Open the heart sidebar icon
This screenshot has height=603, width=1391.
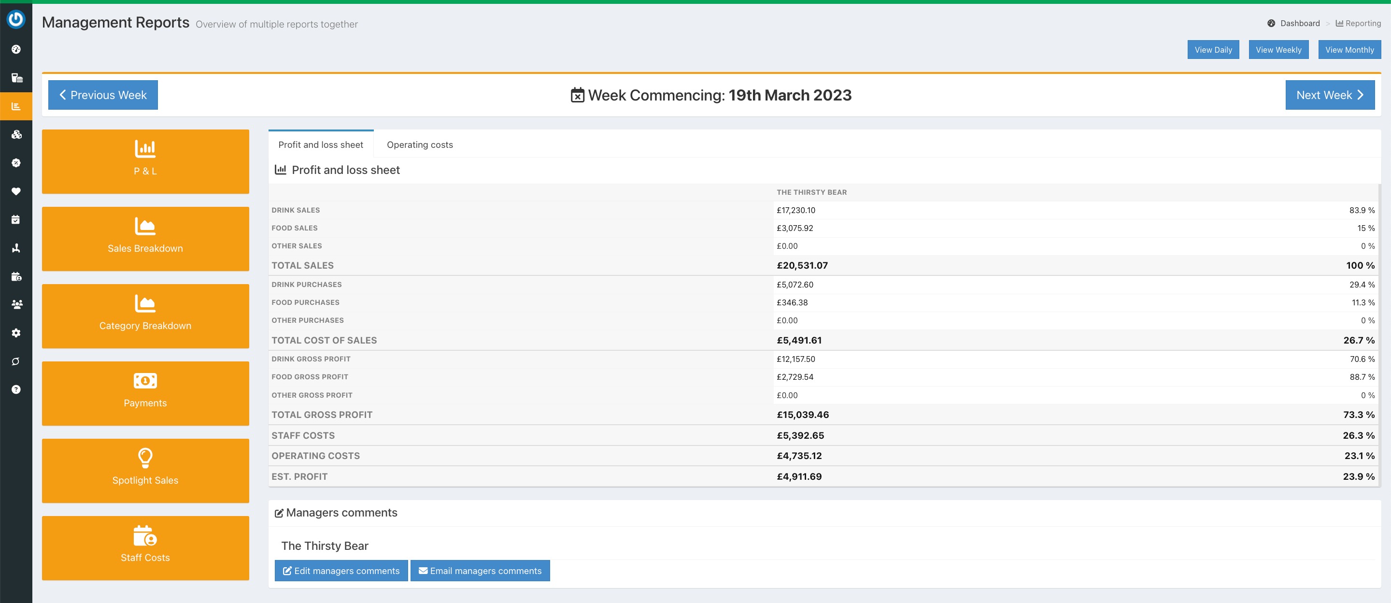pos(16,191)
